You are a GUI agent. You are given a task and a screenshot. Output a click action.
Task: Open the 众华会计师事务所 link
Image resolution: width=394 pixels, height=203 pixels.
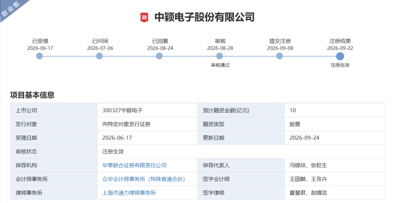pos(143,179)
